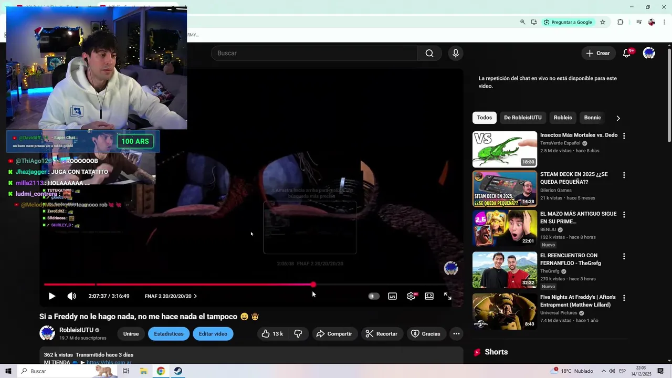This screenshot has height=378, width=672.
Task: Open Insectos Más Mortales vs. Dedo thumbnail
Action: [505, 149]
